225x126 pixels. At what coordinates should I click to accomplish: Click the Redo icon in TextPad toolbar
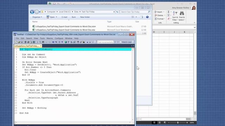(50, 42)
